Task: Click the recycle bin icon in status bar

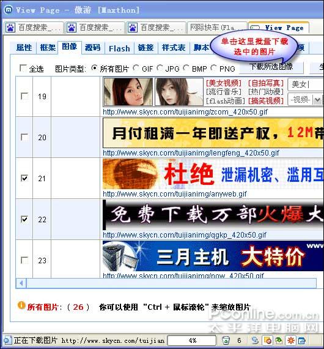Action: (x=226, y=340)
